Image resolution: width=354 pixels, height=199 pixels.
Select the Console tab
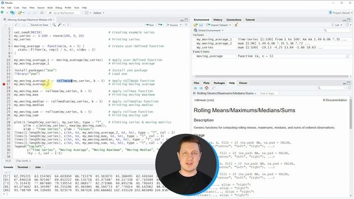pos(8,167)
